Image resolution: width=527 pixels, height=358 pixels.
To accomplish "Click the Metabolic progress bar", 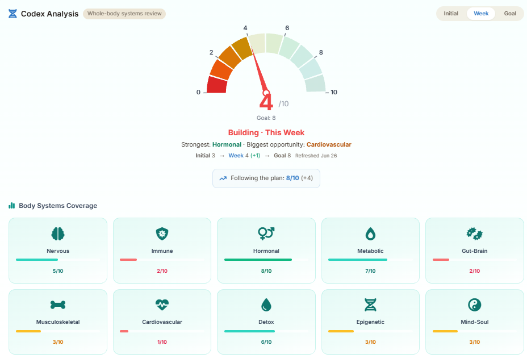I will pos(370,260).
